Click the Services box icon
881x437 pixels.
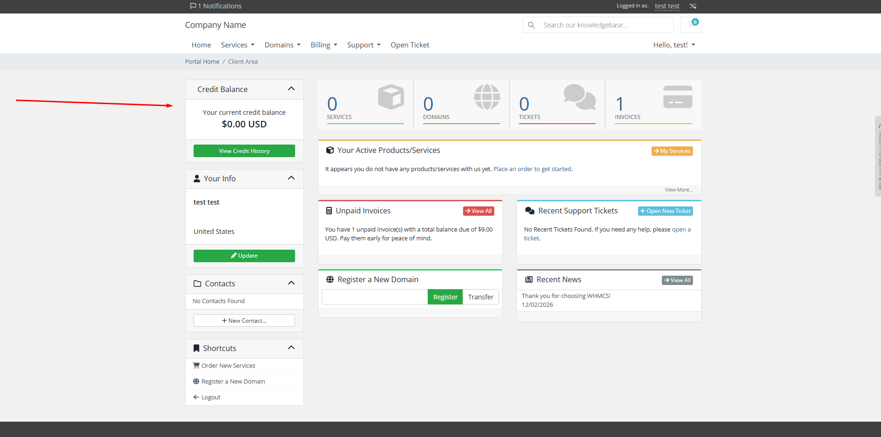[391, 98]
